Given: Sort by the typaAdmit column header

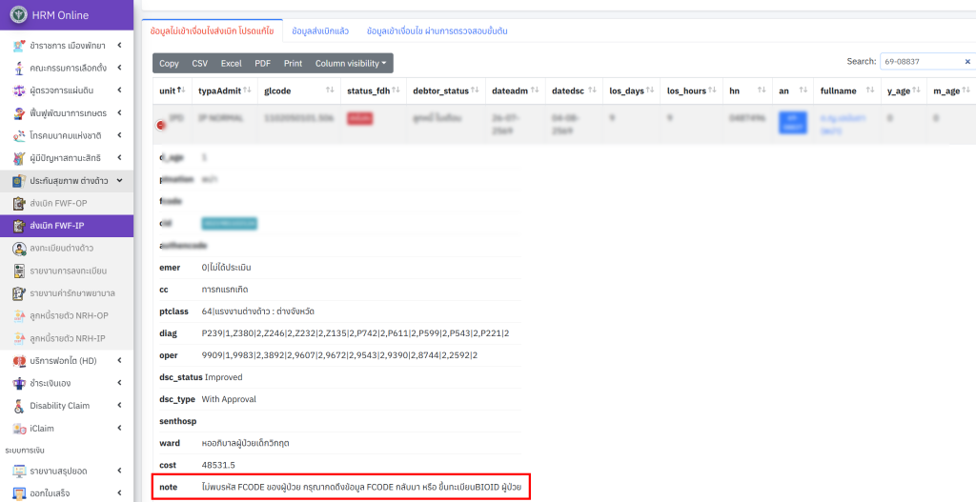Looking at the screenshot, I should pyautogui.click(x=224, y=90).
